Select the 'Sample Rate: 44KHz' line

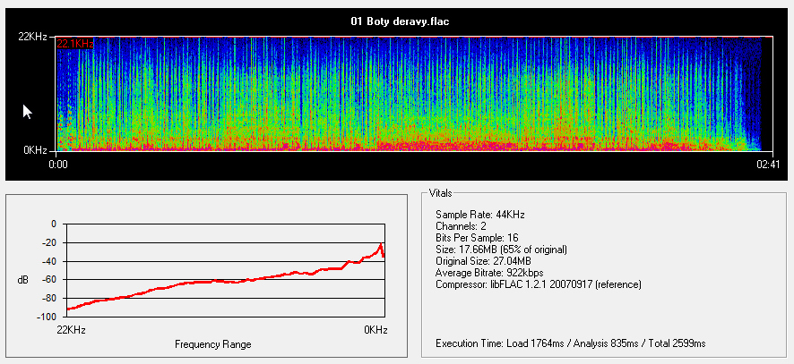[480, 216]
